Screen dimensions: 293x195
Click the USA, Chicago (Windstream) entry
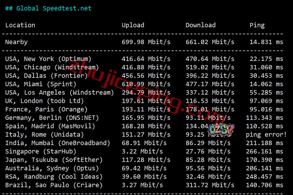tap(52, 67)
